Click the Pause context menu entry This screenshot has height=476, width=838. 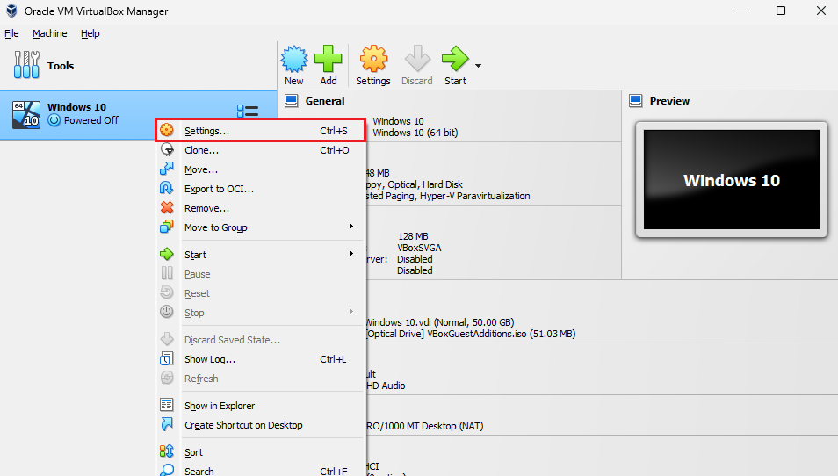click(x=261, y=273)
